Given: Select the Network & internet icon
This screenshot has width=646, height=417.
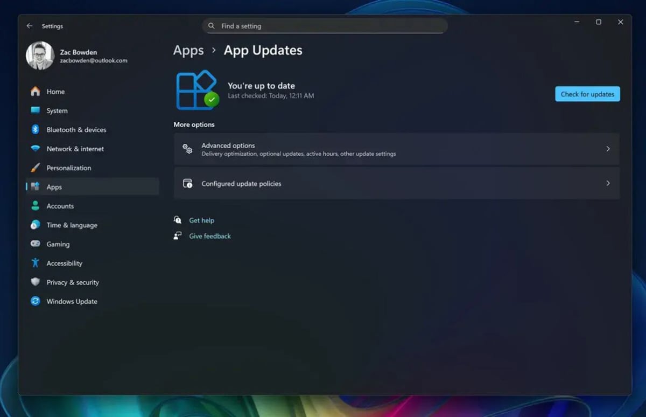Looking at the screenshot, I should (36, 149).
